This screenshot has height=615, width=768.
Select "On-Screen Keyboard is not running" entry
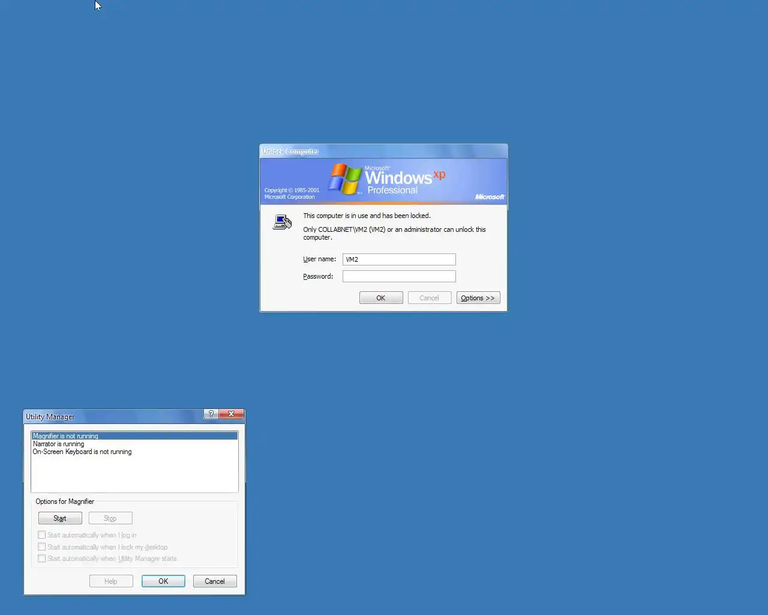[134, 452]
